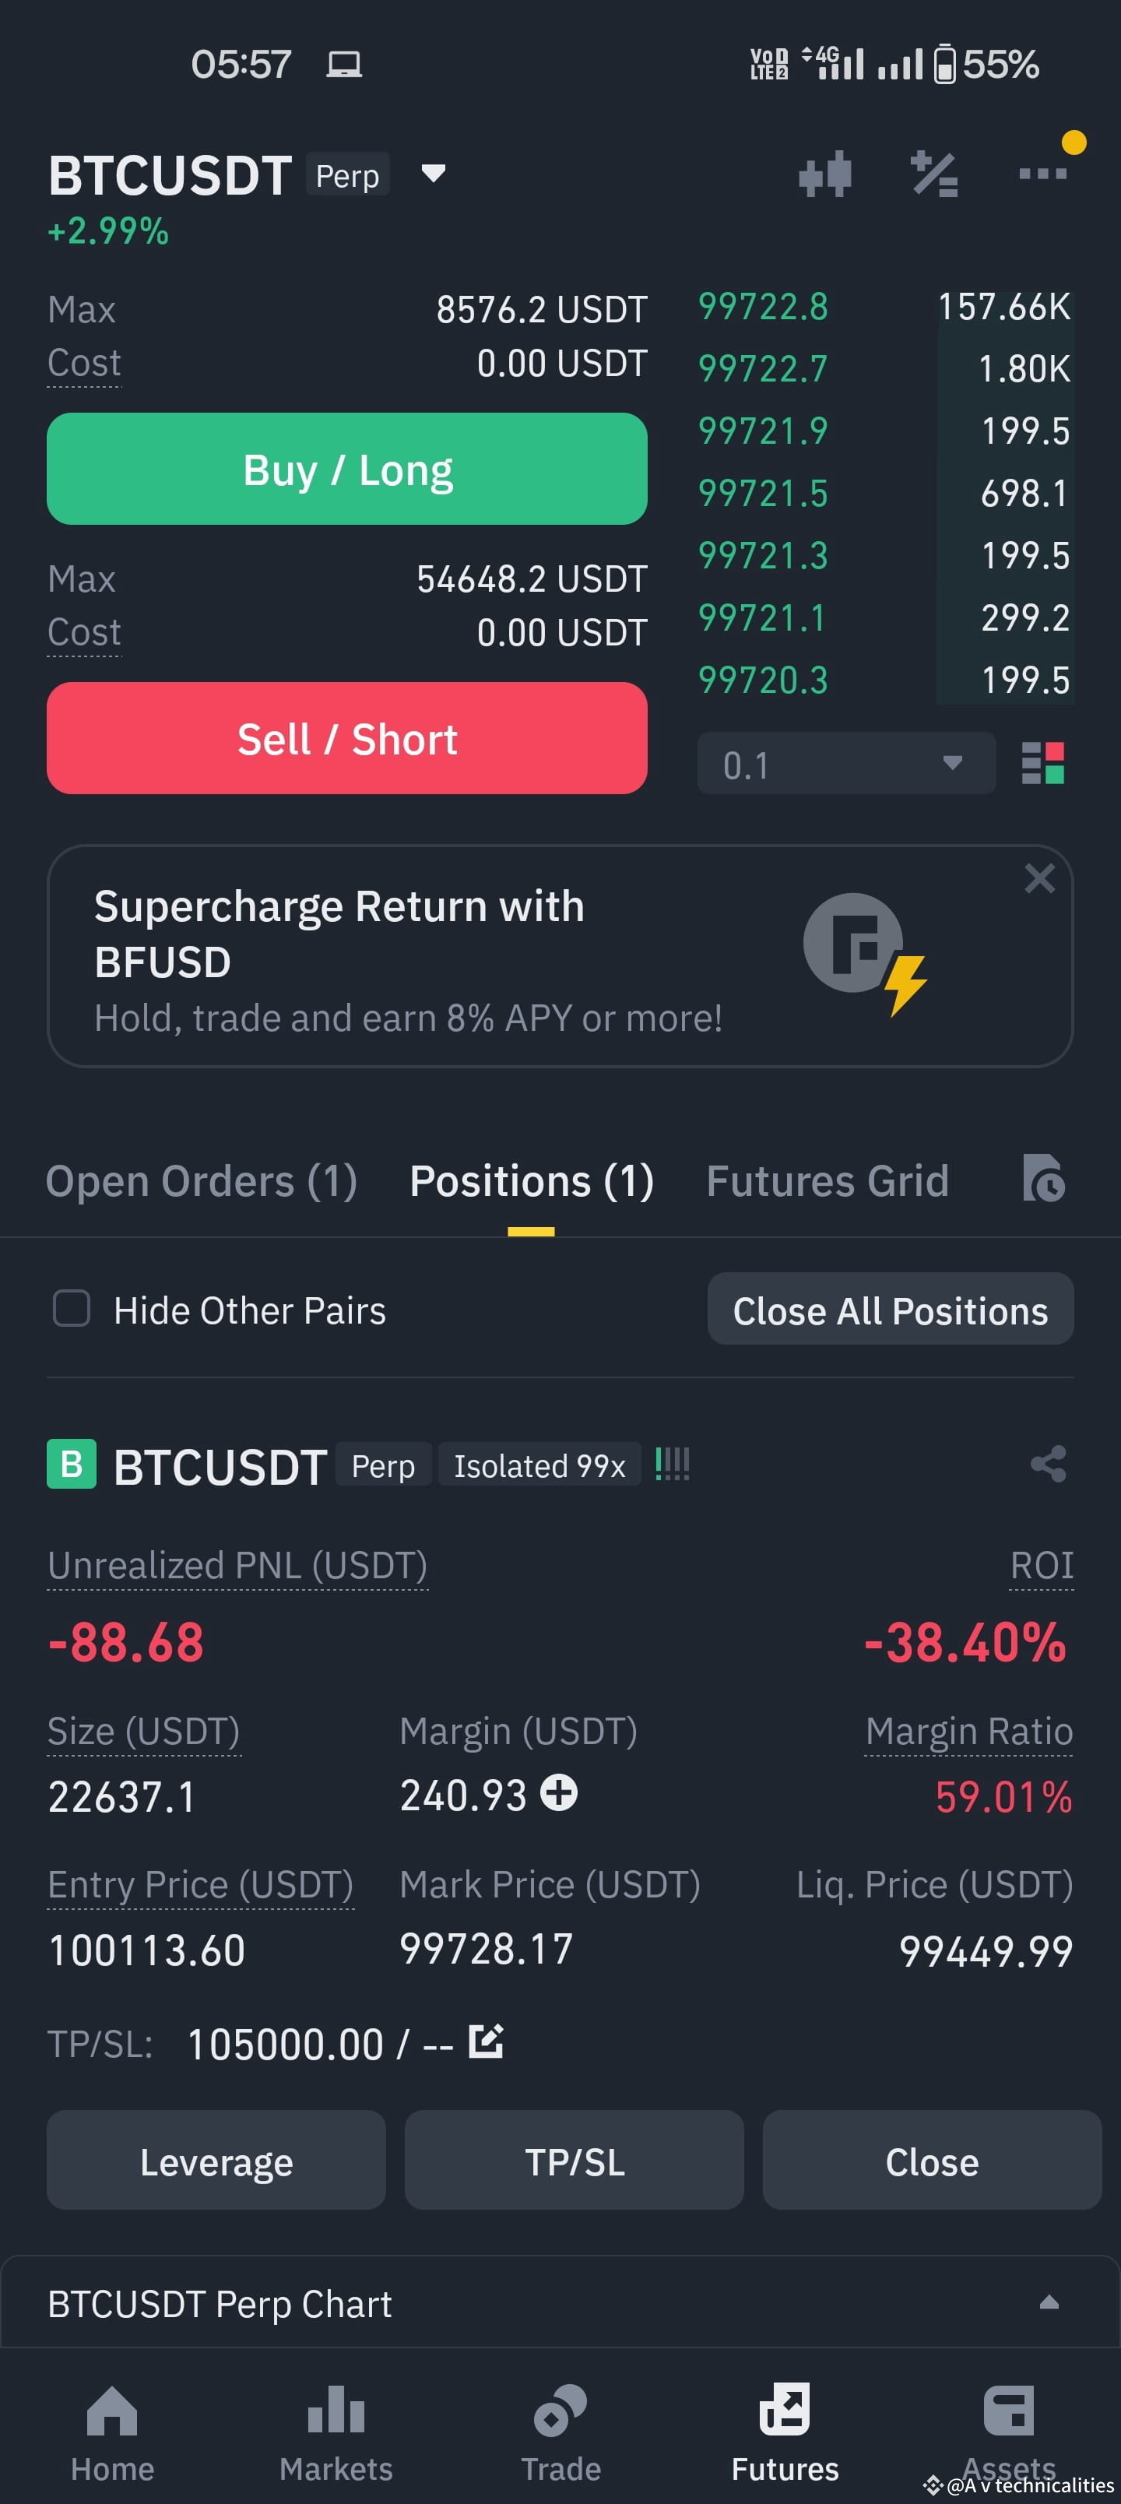Tap Close All Positions button
The image size is (1121, 2504).
pyautogui.click(x=890, y=1310)
